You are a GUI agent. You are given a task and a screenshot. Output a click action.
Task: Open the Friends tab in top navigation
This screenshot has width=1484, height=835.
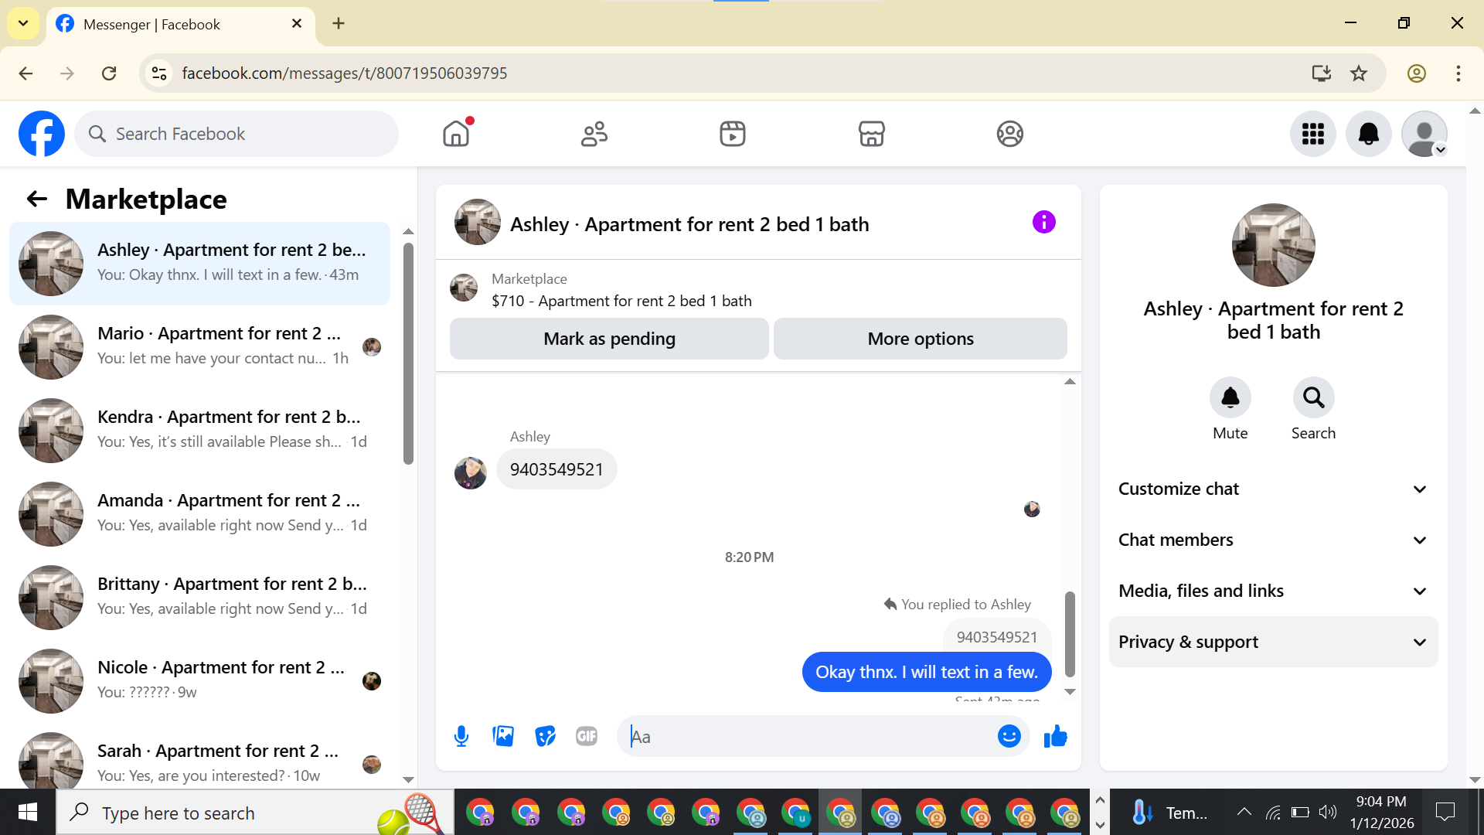pos(594,134)
